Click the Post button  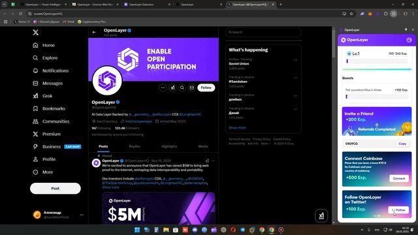coord(56,189)
